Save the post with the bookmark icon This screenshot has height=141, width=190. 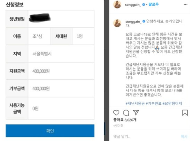tap(185, 113)
